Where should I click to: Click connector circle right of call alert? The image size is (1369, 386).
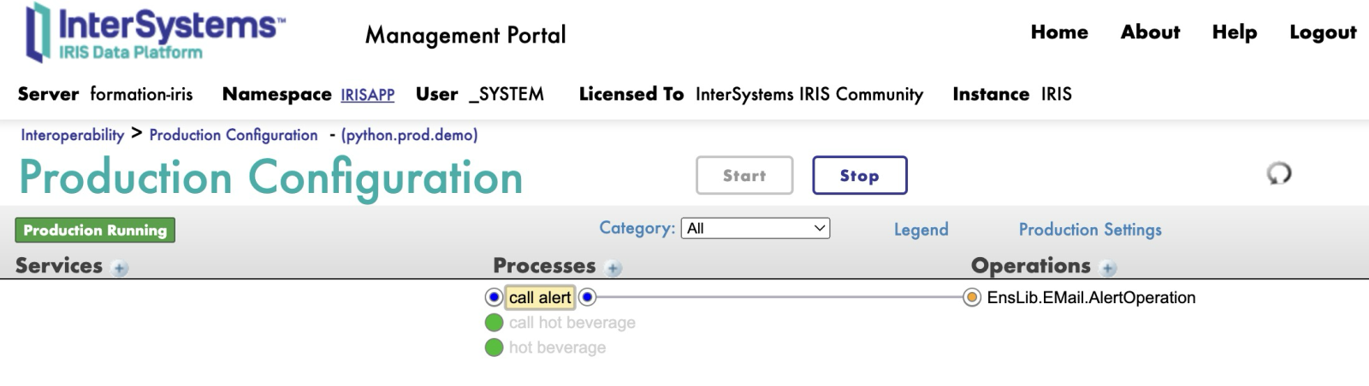pos(587,297)
